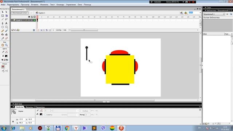Select the Lasso tool

click(x=7, y=19)
